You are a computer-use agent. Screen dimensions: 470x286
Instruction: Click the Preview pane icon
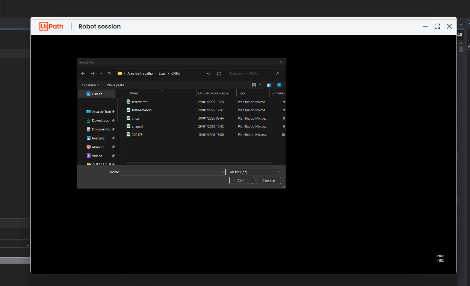click(x=269, y=85)
